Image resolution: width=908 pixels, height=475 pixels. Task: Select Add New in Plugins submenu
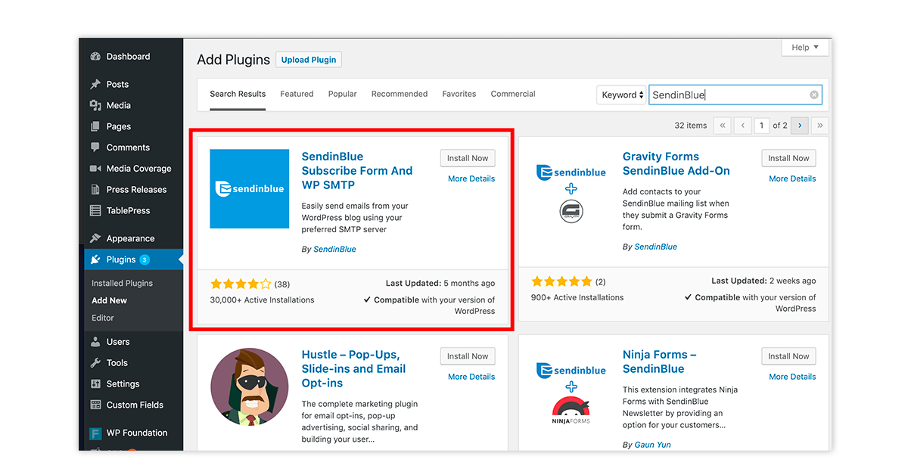click(x=110, y=301)
